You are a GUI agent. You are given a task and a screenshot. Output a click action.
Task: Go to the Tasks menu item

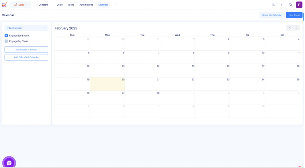click(71, 5)
